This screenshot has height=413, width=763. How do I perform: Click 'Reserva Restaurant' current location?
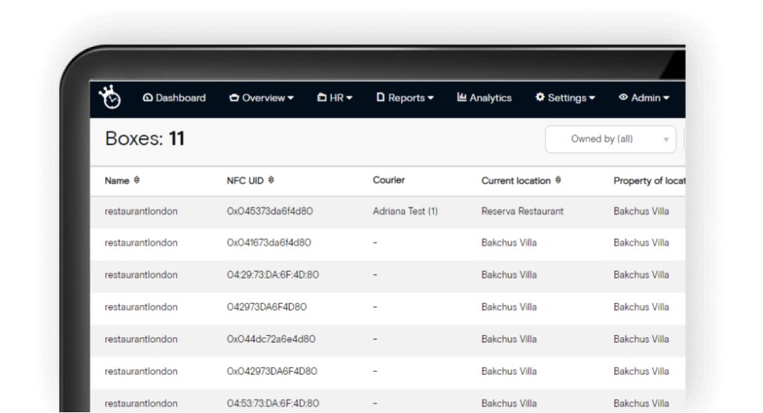click(522, 212)
